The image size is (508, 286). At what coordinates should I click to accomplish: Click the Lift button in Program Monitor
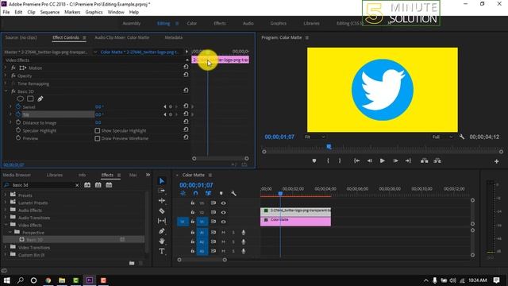point(424,160)
